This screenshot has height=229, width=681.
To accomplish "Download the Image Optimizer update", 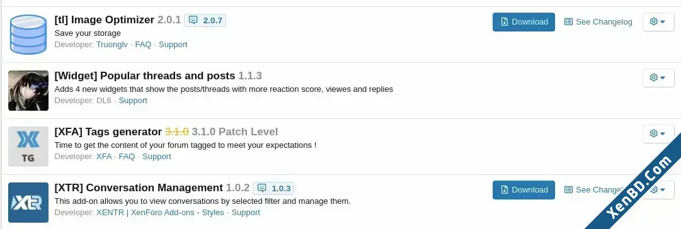I will 524,21.
